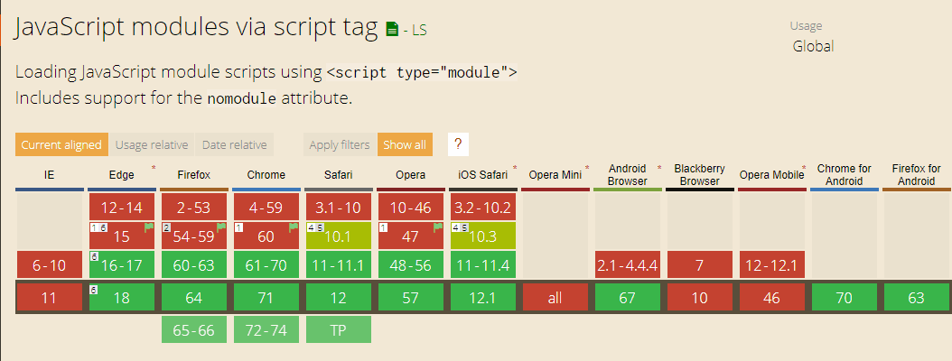Click the green flag on Firefox 54-59
952x361 pixels.
[221, 227]
